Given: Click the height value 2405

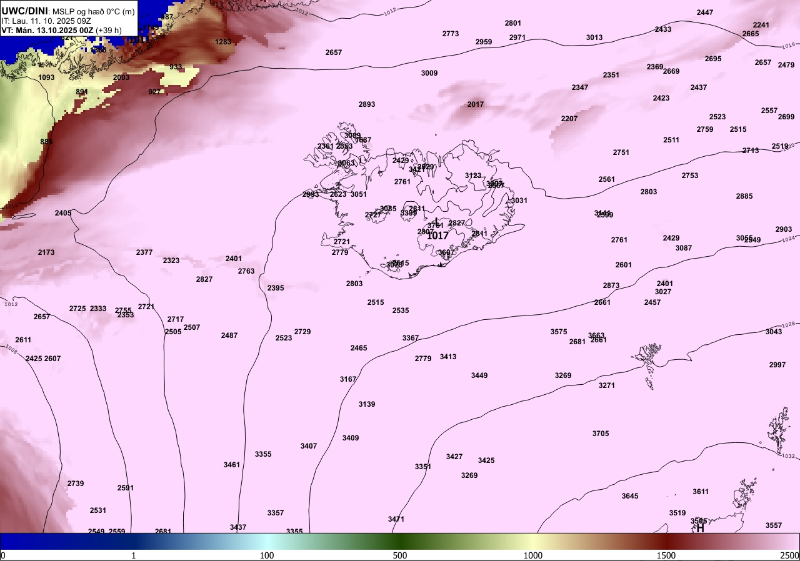Looking at the screenshot, I should 63,213.
